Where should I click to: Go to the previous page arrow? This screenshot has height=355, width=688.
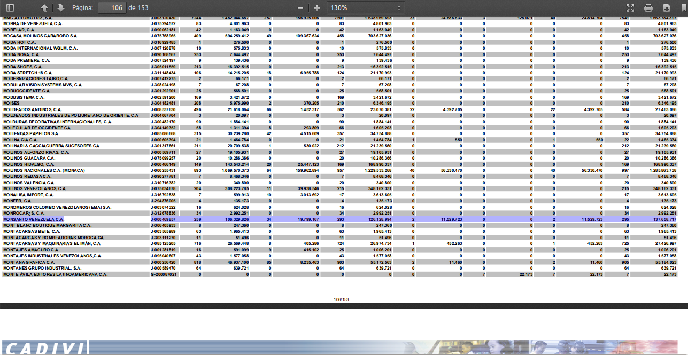coord(44,8)
